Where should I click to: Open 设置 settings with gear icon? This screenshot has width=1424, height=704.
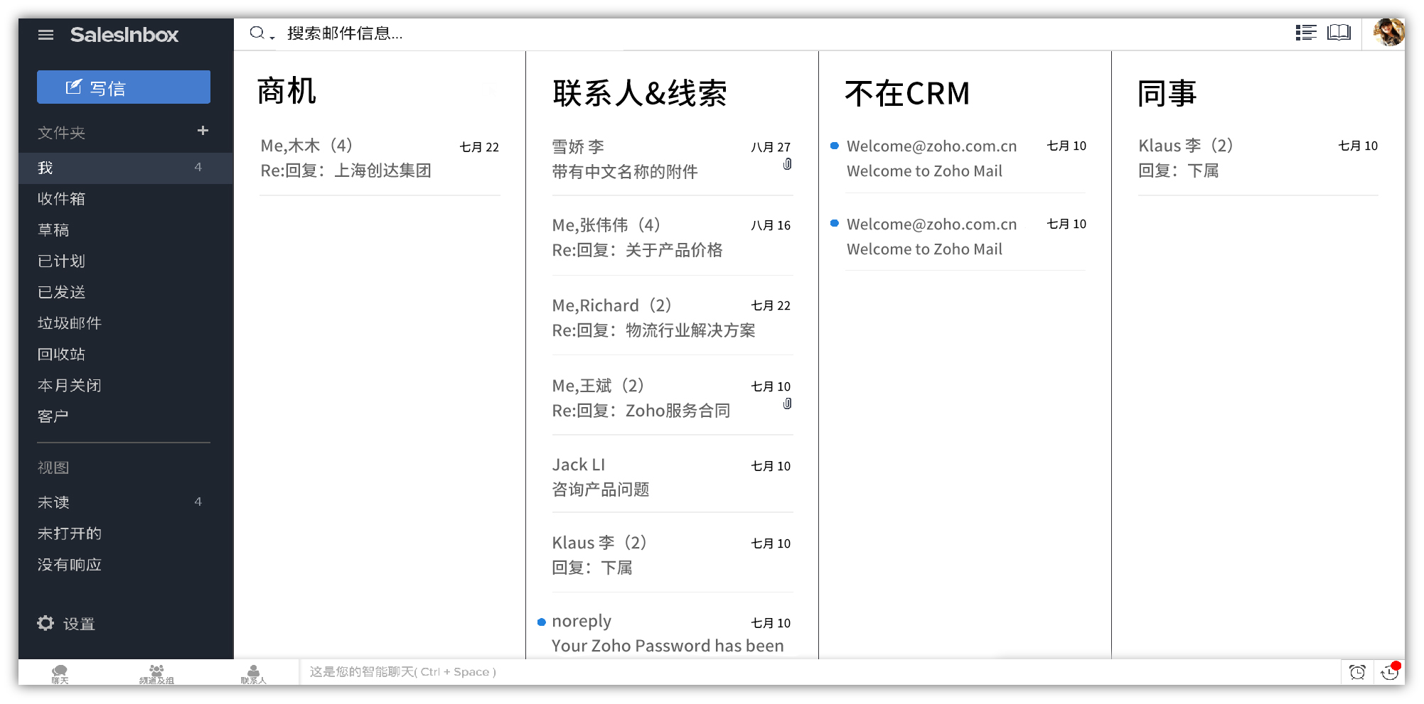pyautogui.click(x=66, y=624)
